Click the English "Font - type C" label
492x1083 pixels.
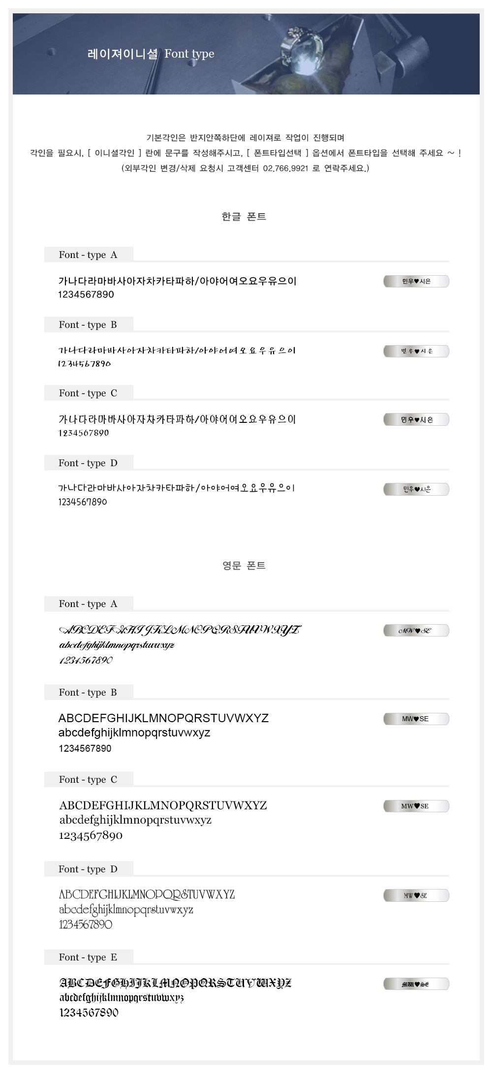(88, 780)
